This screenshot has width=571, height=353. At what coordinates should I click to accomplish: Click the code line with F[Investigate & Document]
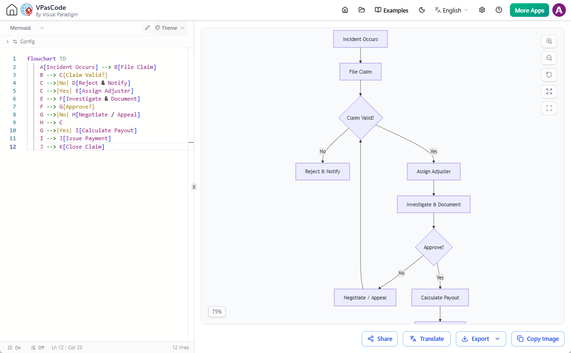coord(90,99)
